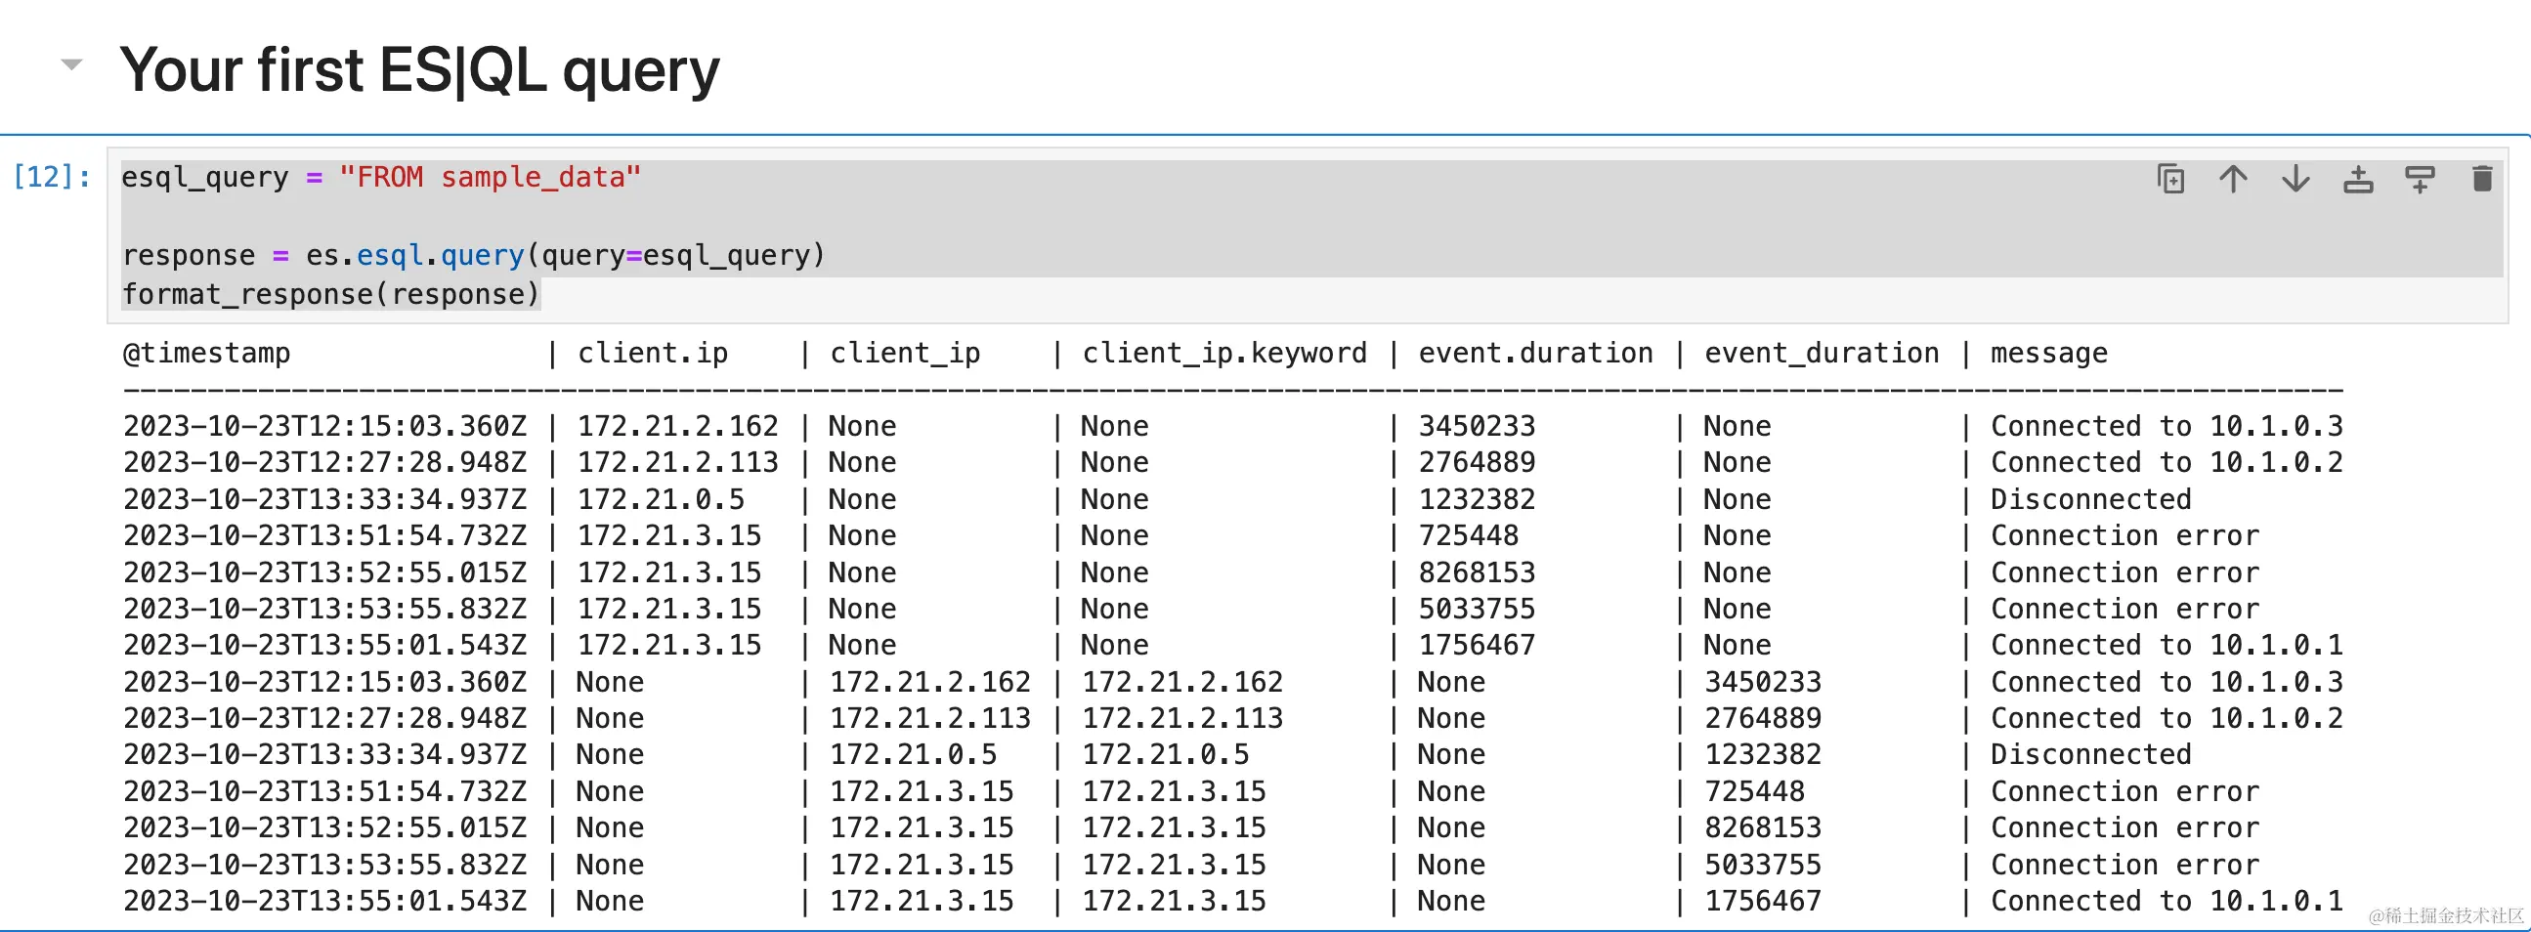
Task: Click the es.esql.query code line
Action: click(473, 255)
